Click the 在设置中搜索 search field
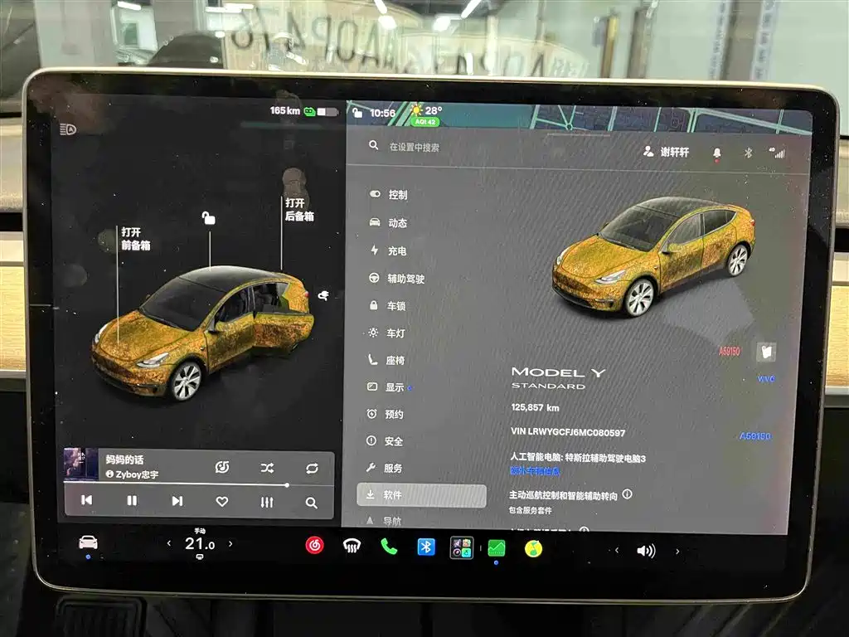The width and height of the screenshot is (849, 637). point(415,147)
